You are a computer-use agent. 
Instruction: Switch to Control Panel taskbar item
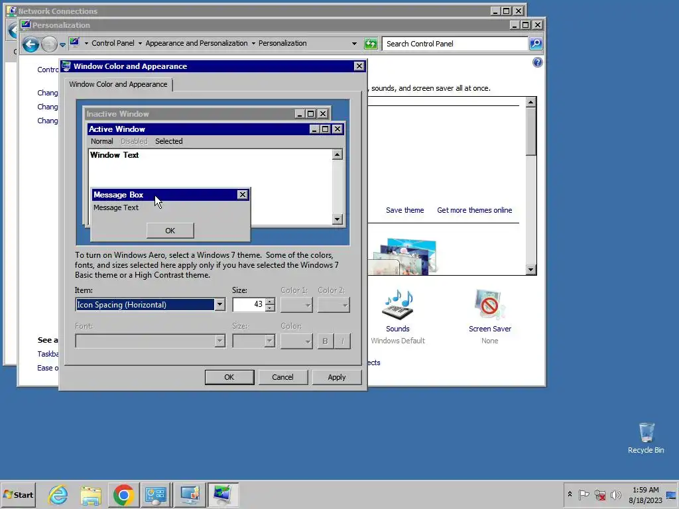tap(156, 494)
